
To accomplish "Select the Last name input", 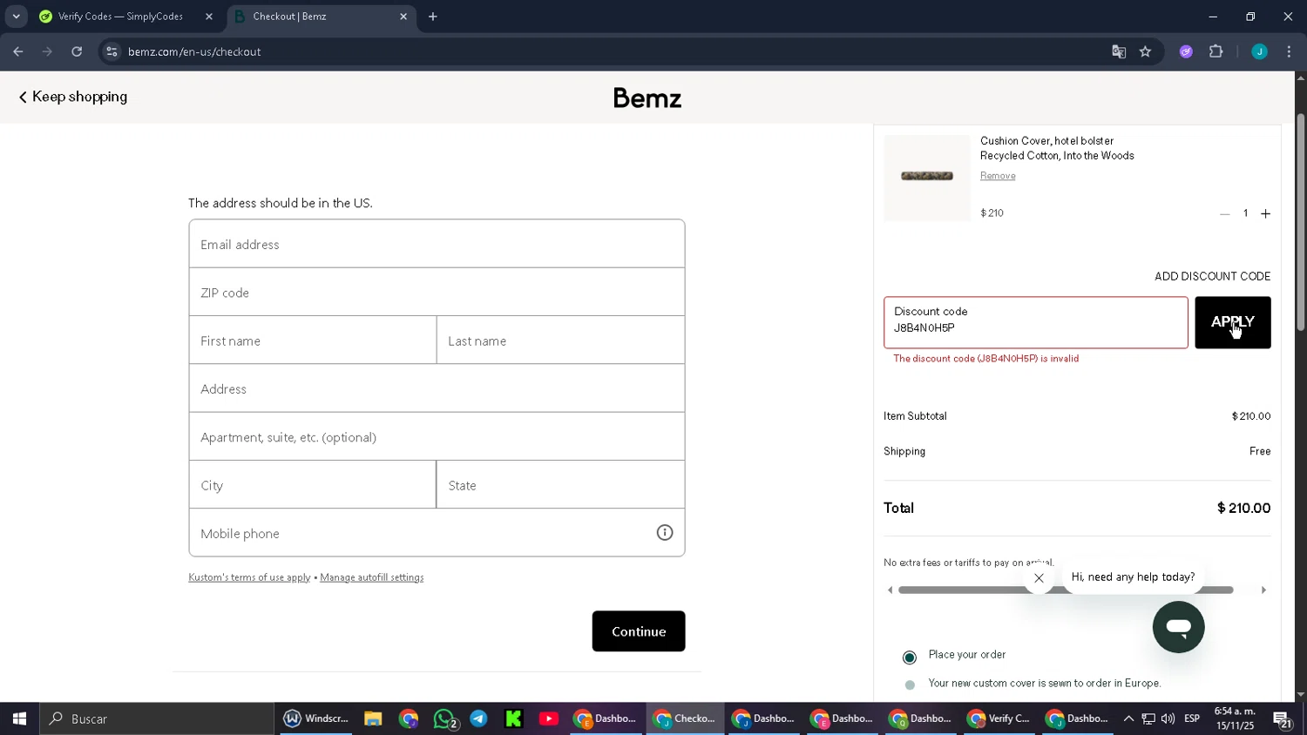I will point(560,341).
